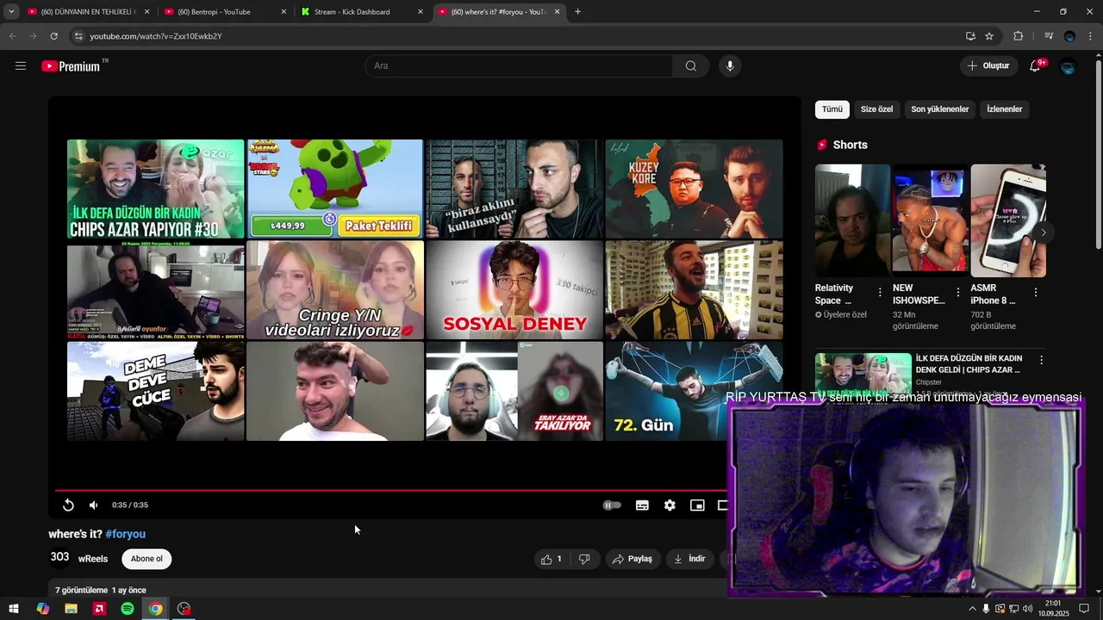Focus the Ara search field
The width and height of the screenshot is (1103, 620).
(x=519, y=66)
